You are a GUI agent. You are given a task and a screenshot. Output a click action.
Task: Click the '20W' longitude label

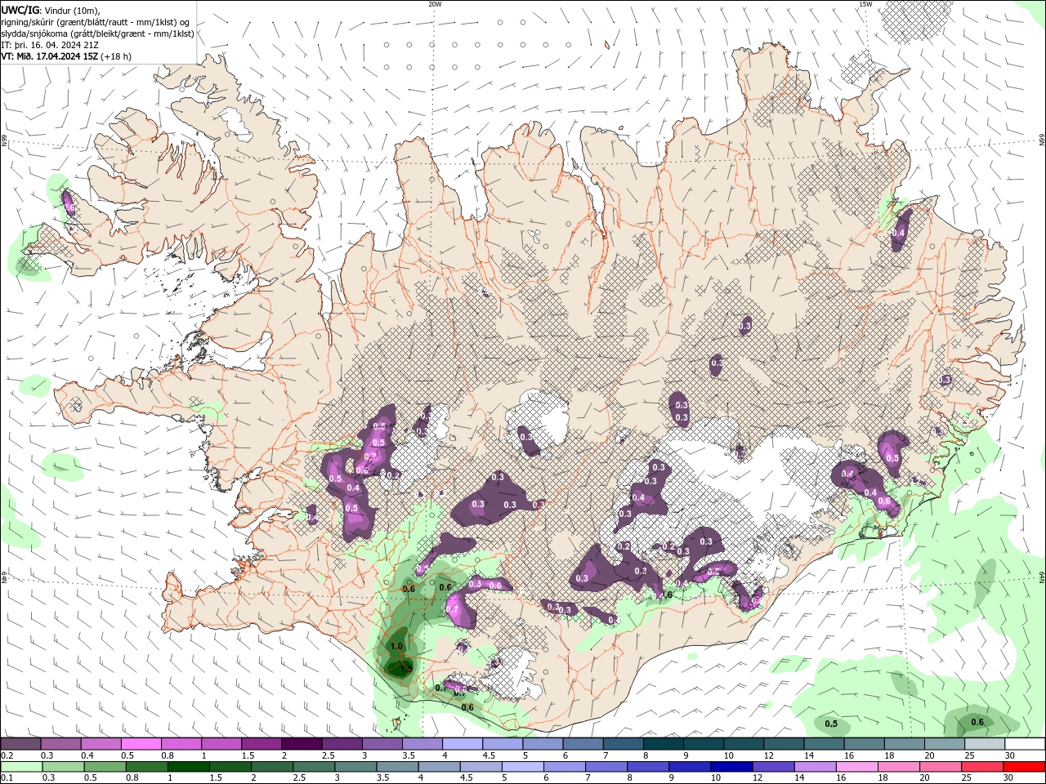[435, 4]
